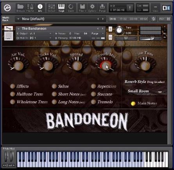Click the icon right of AUX
The width and height of the screenshot is (174, 170).
tap(168, 19)
